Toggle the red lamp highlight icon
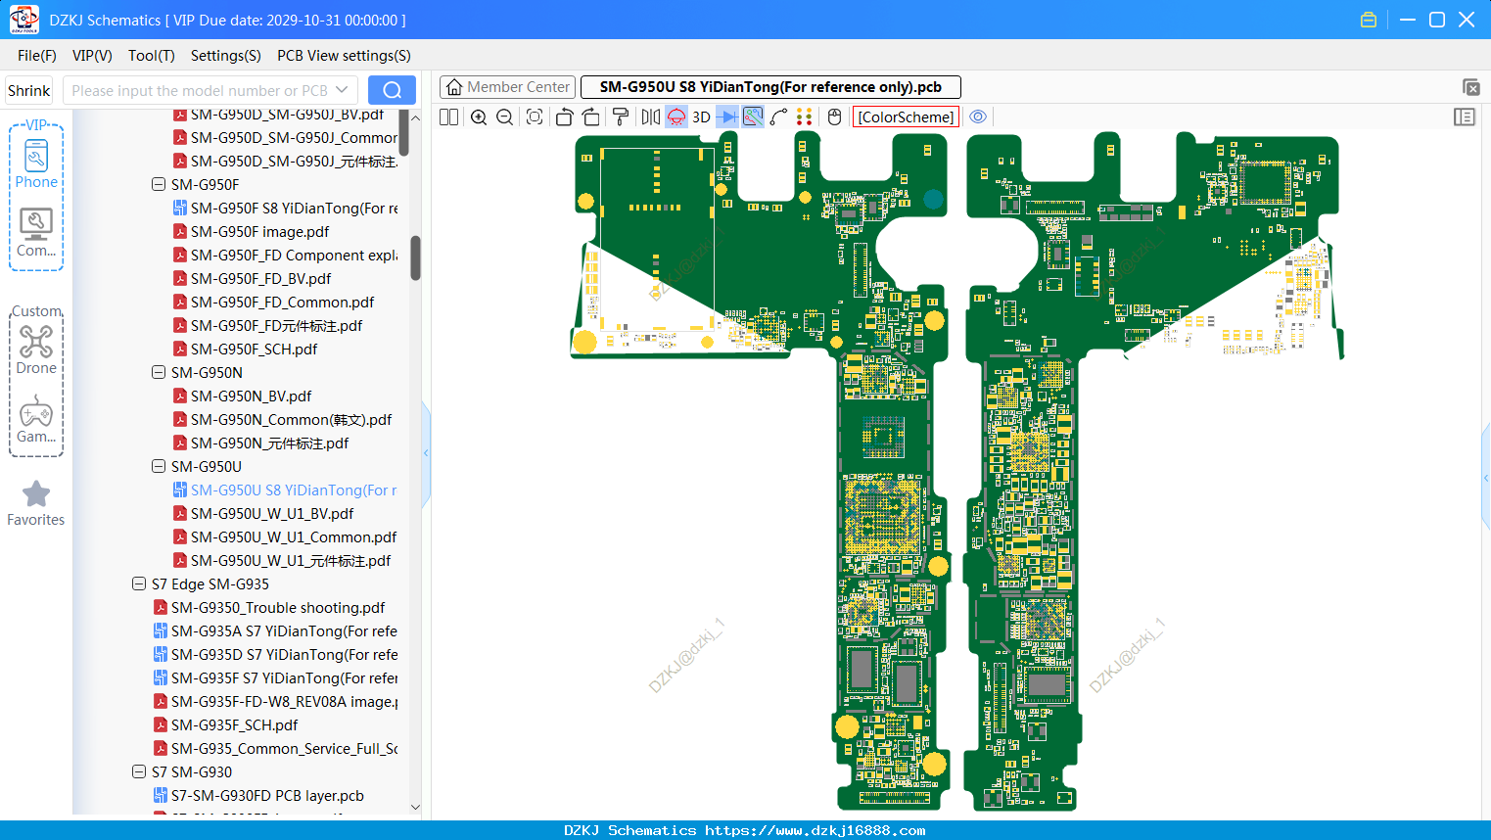 pyautogui.click(x=676, y=117)
